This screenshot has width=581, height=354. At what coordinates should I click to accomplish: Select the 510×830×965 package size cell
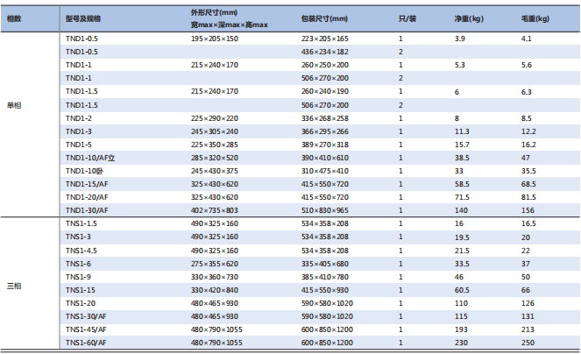click(x=324, y=209)
